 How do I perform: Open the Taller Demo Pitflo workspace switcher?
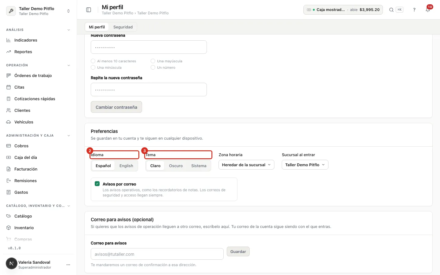(x=38, y=11)
